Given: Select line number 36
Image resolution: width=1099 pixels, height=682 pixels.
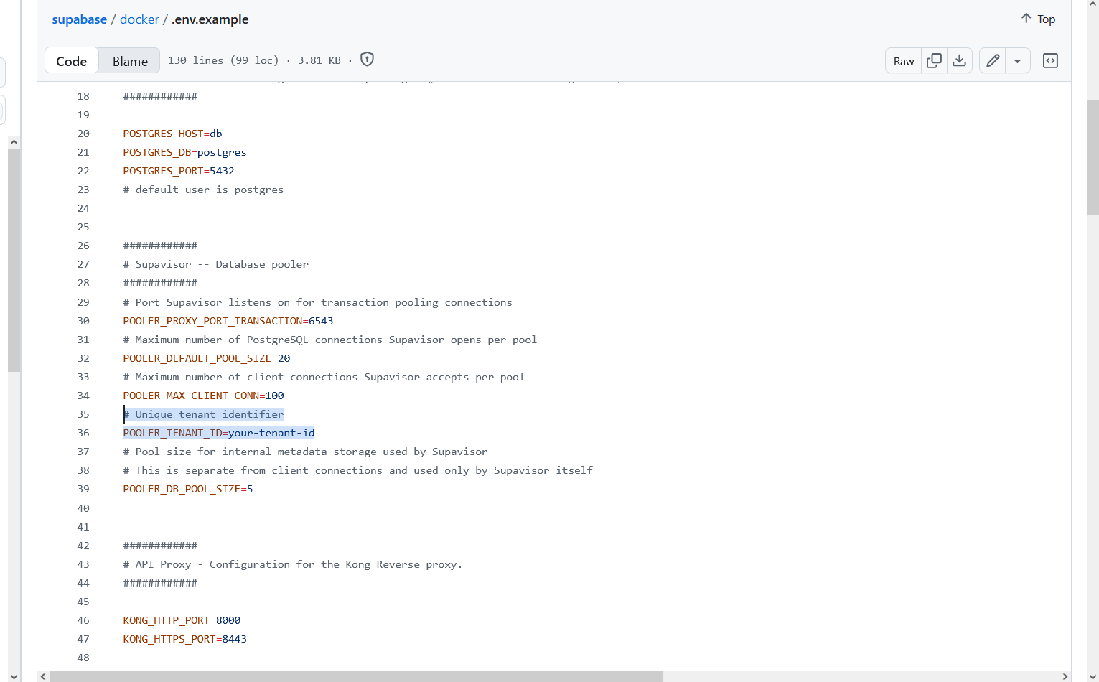Looking at the screenshot, I should 83,433.
